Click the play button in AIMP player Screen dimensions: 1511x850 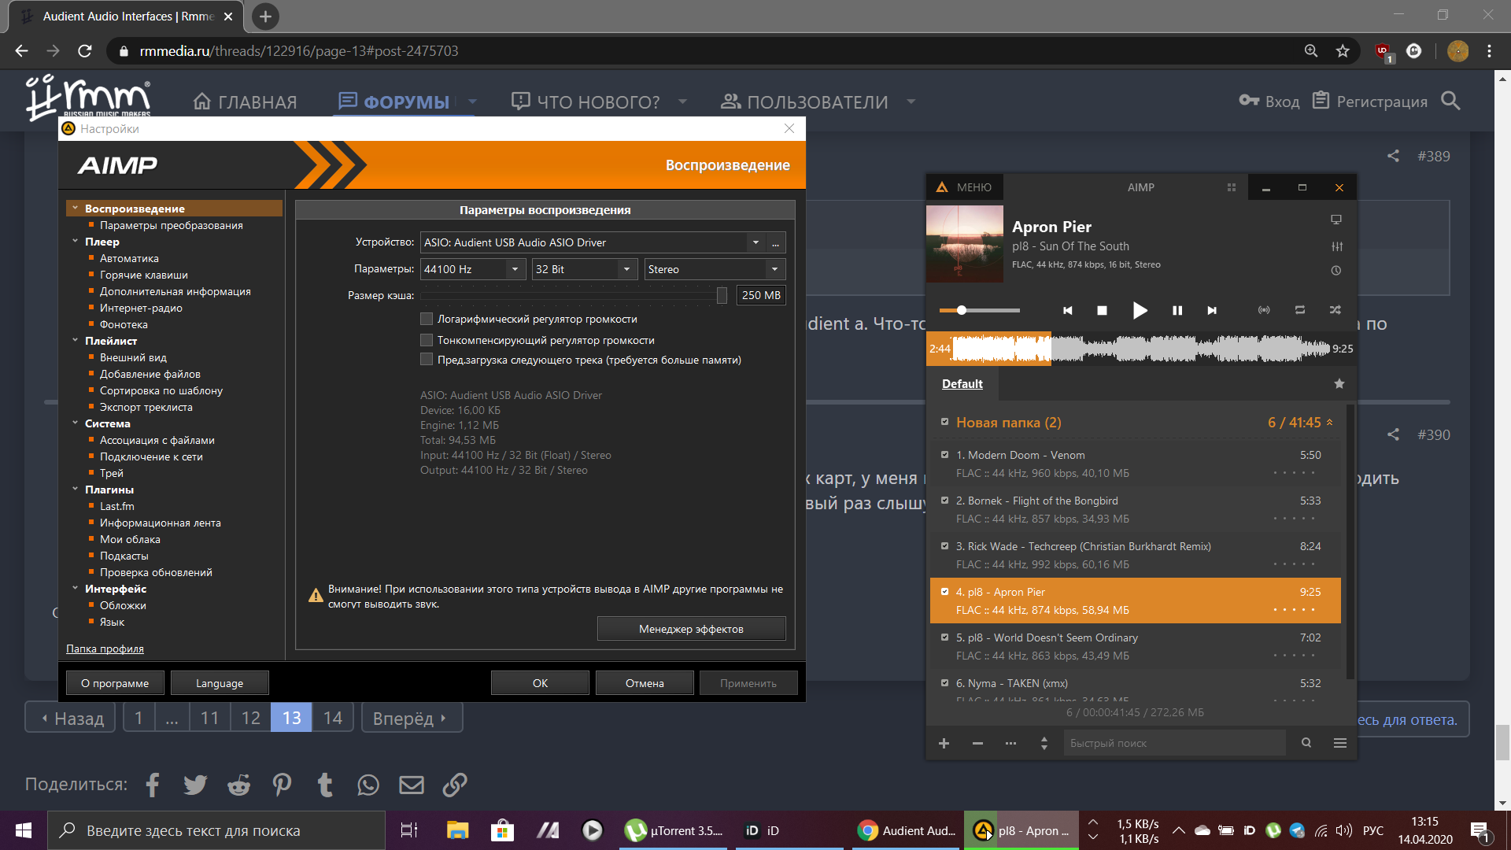click(x=1139, y=310)
